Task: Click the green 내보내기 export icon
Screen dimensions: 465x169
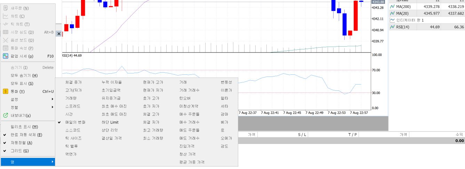Action: 6,115
